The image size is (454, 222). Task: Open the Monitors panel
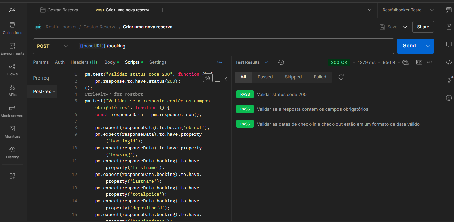12,132
